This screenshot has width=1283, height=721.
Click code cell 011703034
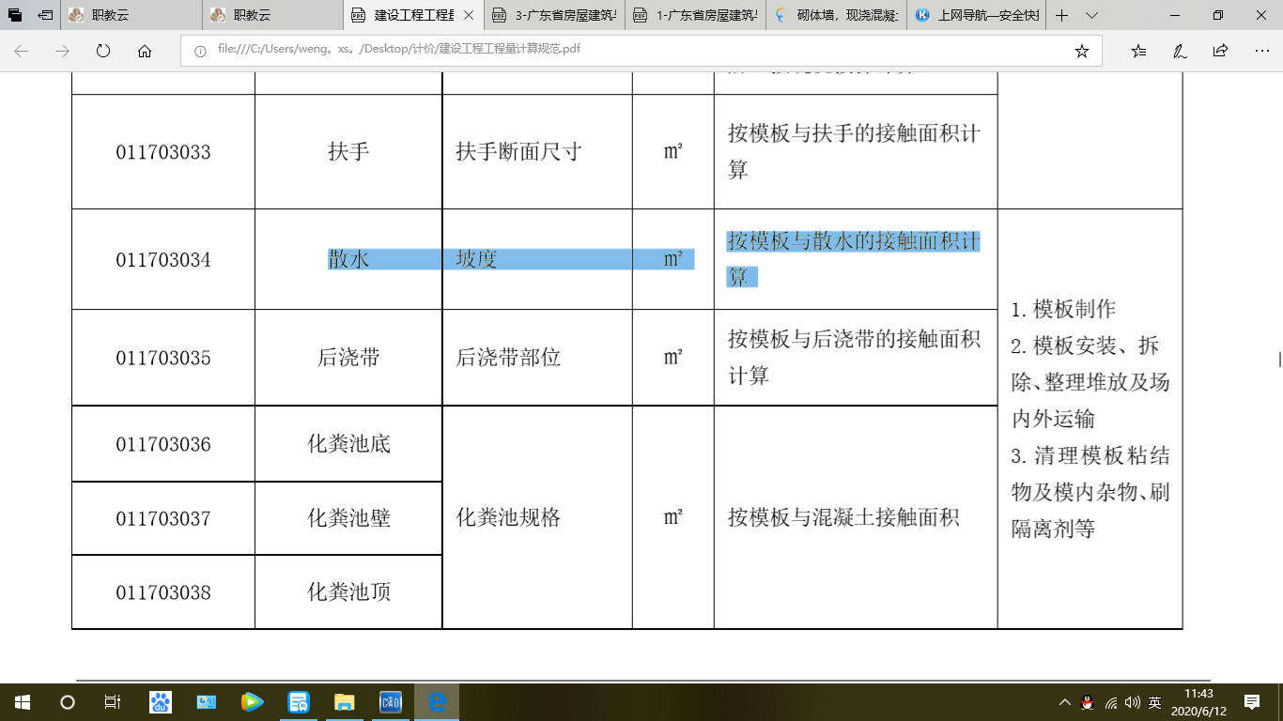(x=163, y=260)
